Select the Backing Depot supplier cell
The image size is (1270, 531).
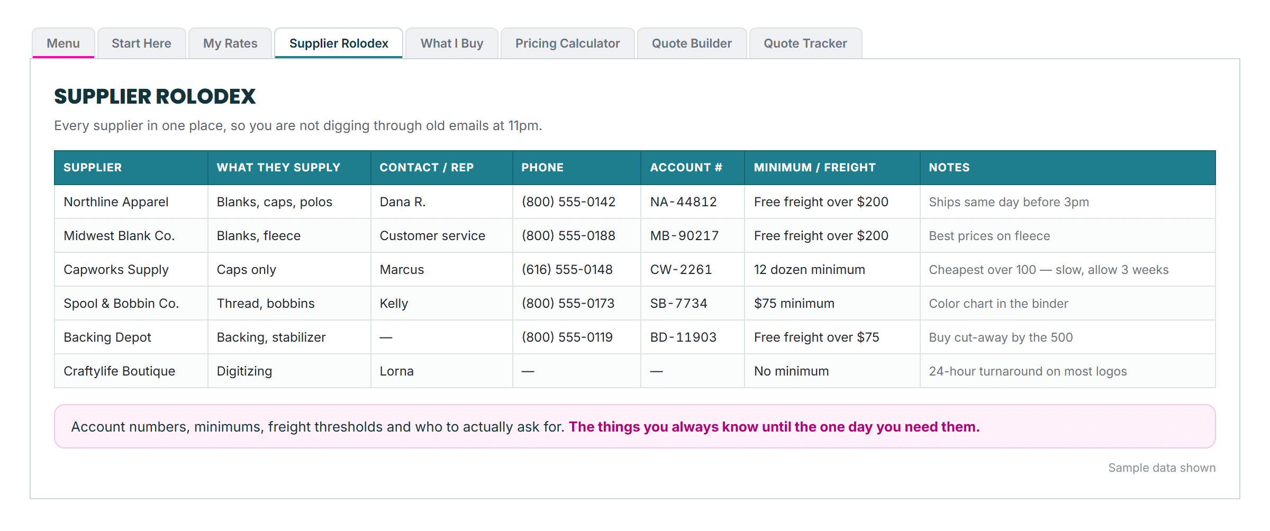click(131, 337)
